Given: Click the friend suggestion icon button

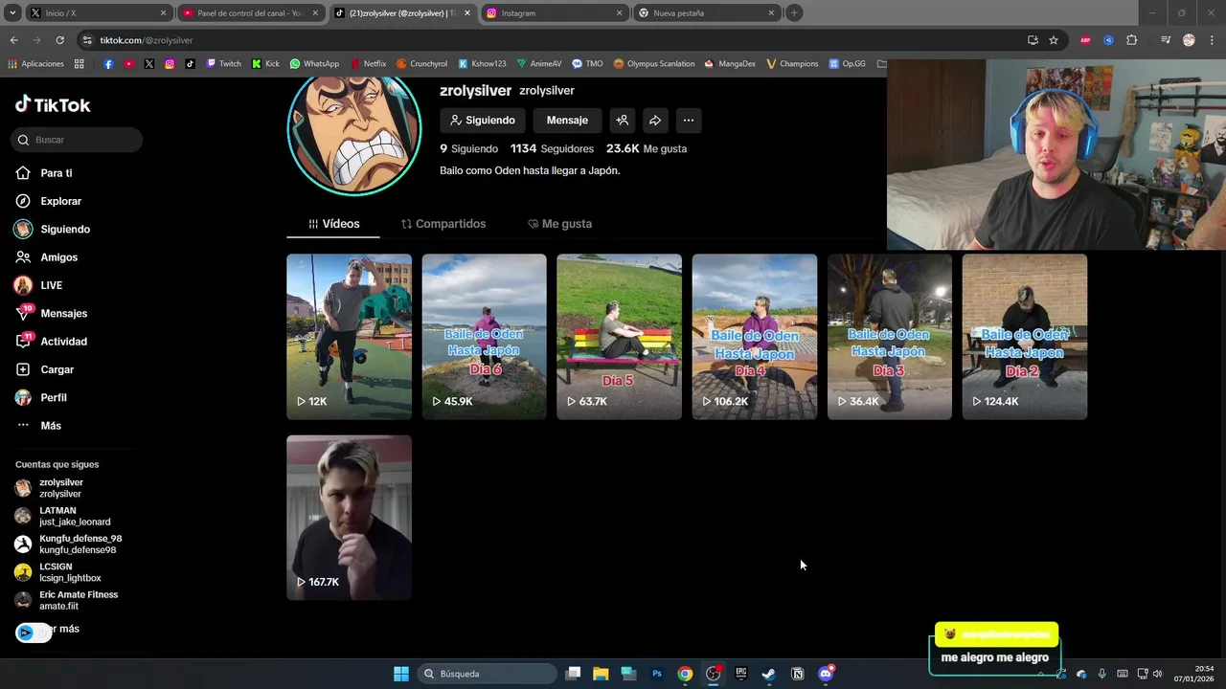Looking at the screenshot, I should [x=623, y=121].
